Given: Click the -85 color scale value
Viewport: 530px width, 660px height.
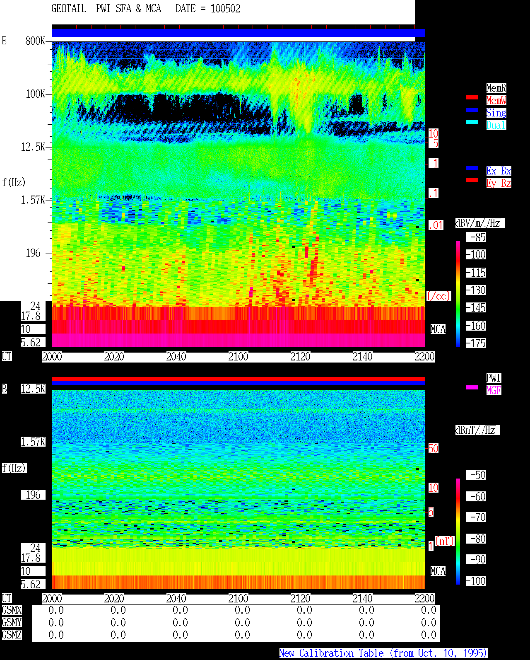Looking at the screenshot, I should point(476,237).
